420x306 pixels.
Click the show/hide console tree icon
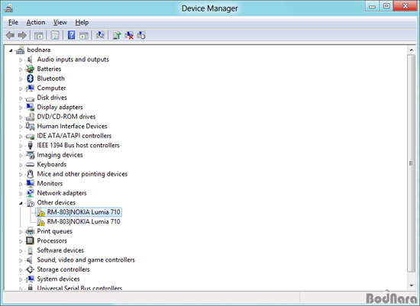click(39, 35)
